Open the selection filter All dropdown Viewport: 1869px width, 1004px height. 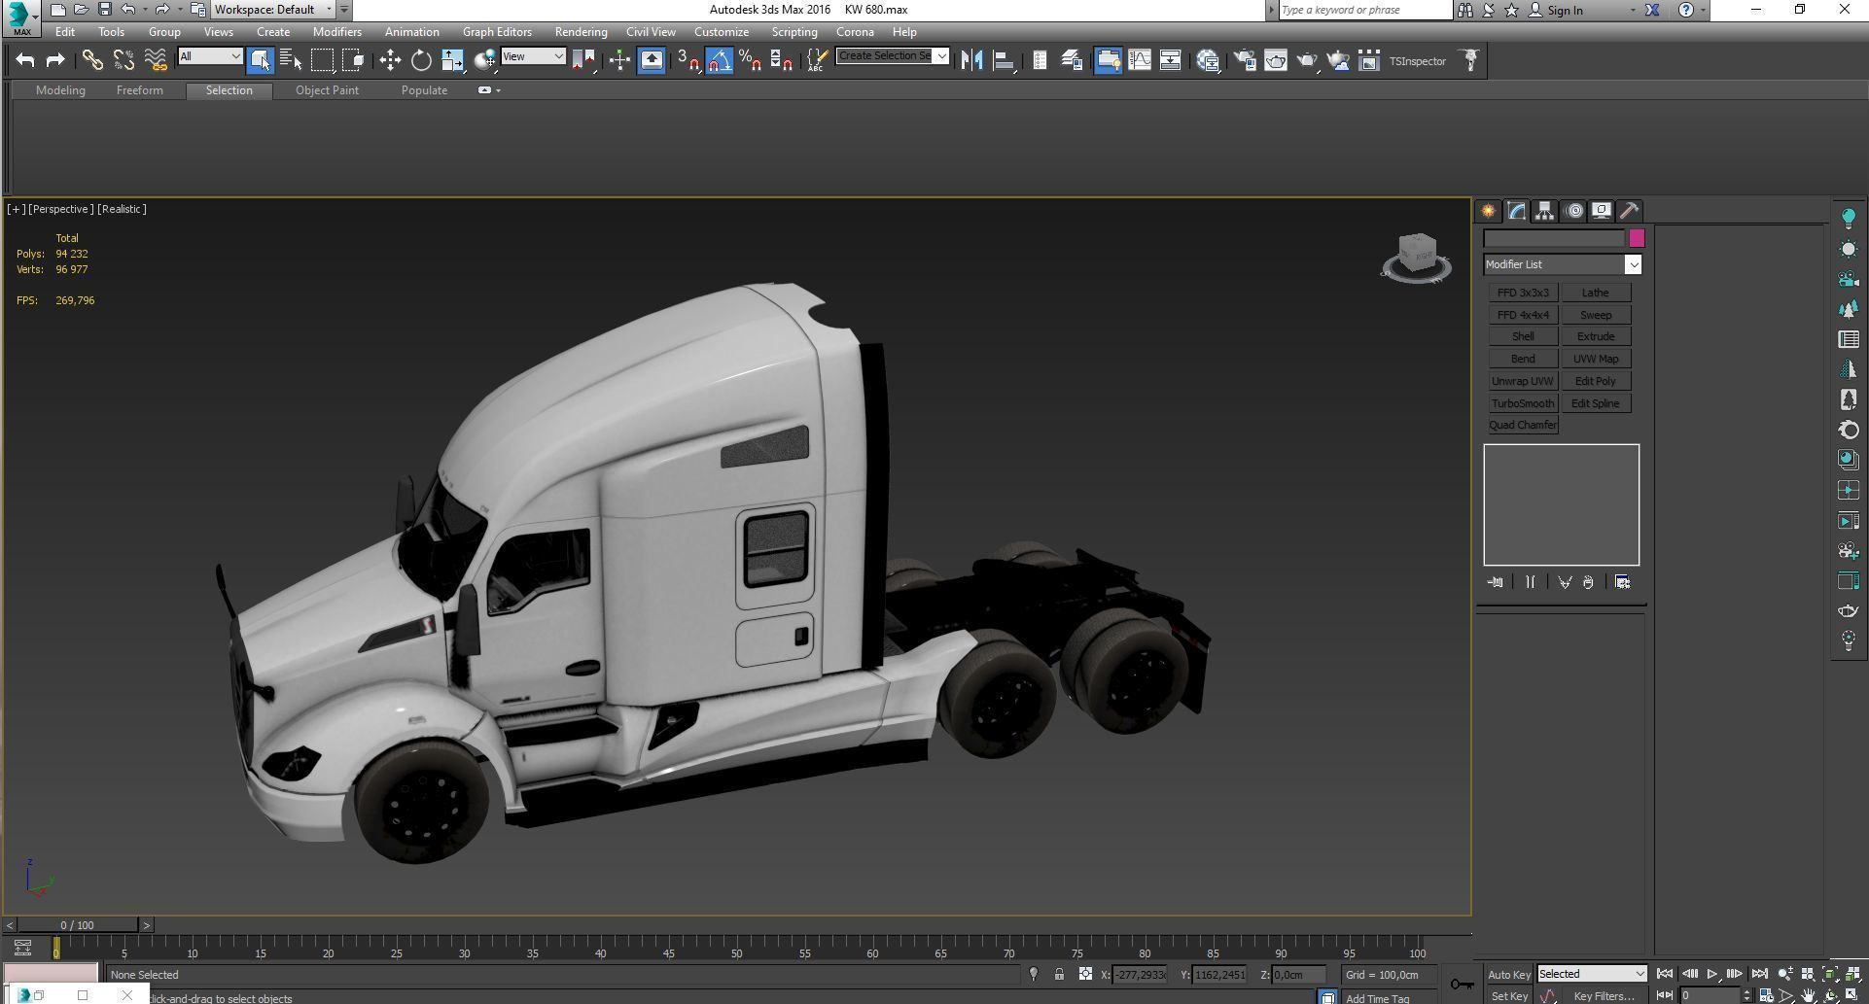click(x=210, y=56)
